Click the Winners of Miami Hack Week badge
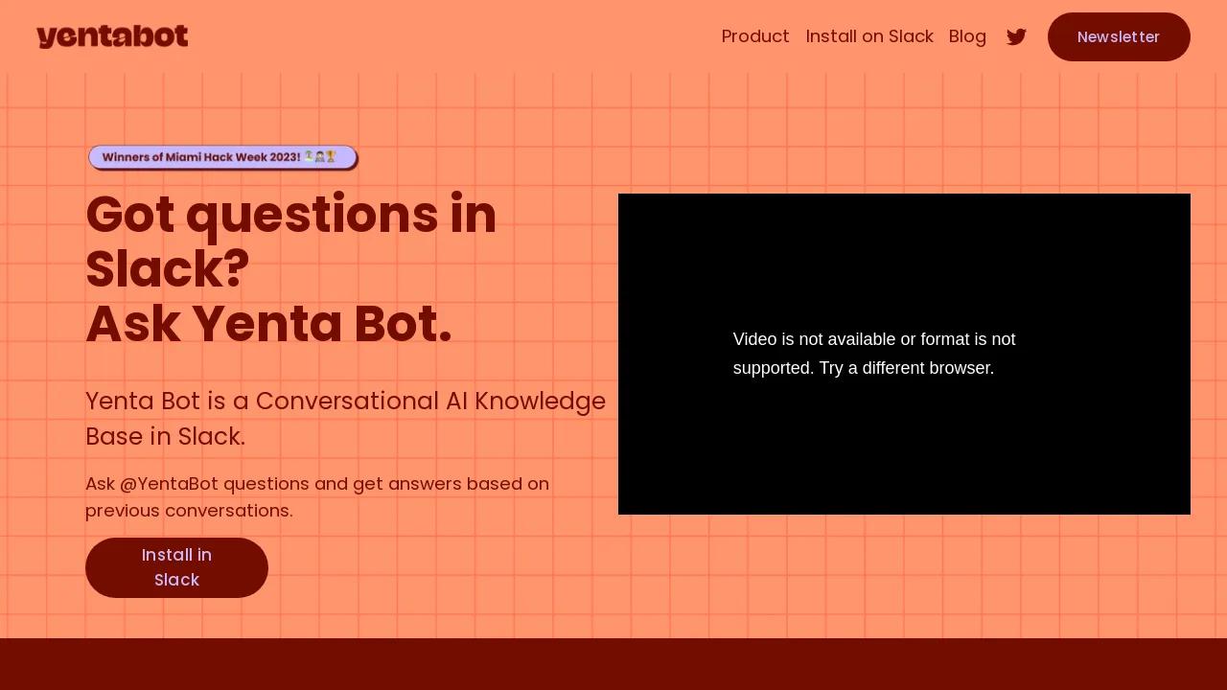 [x=222, y=157]
